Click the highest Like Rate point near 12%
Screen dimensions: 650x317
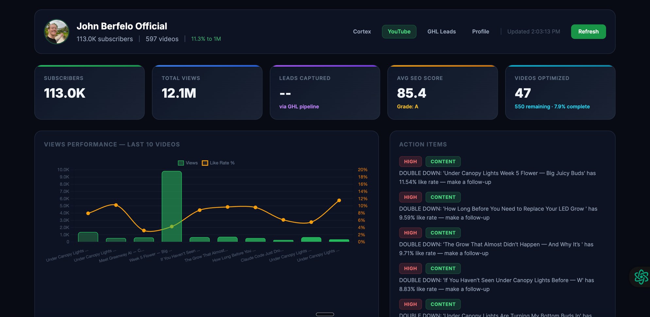click(339, 200)
